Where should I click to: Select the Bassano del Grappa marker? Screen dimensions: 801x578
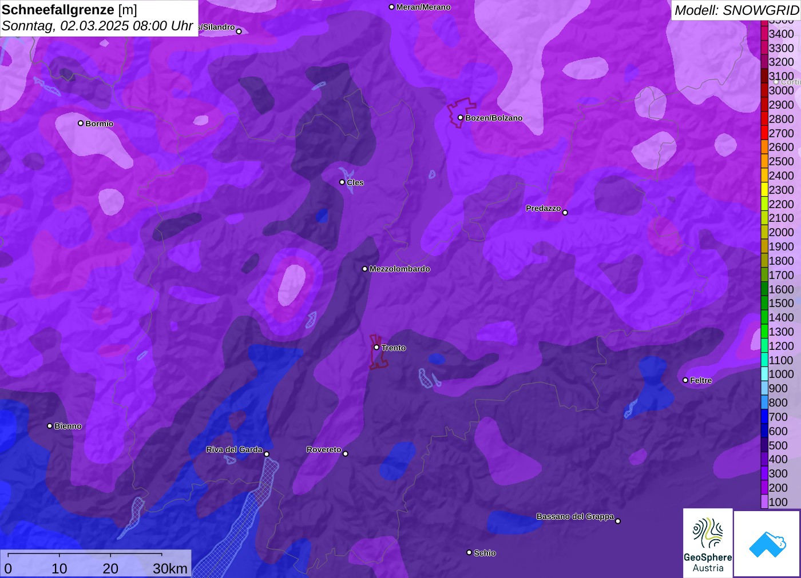[618, 521]
